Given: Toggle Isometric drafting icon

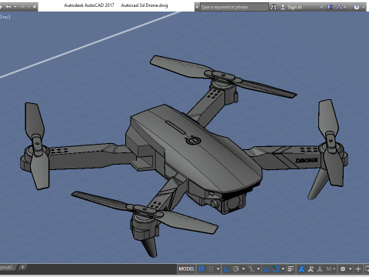Looking at the screenshot, I should click(x=251, y=269).
